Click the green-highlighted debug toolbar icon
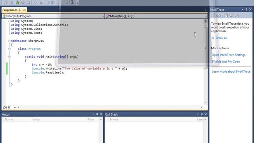The image size is (254, 143). click(x=17, y=3)
